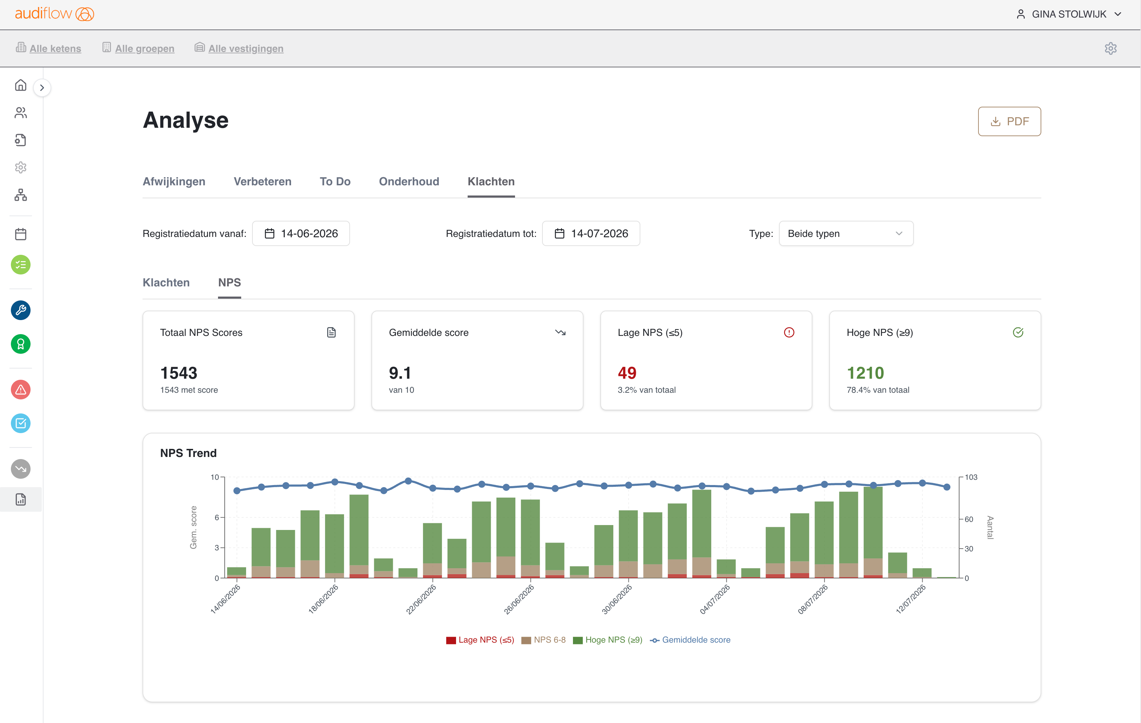
Task: Edit the Registratiedatum tot date field
Action: point(591,234)
